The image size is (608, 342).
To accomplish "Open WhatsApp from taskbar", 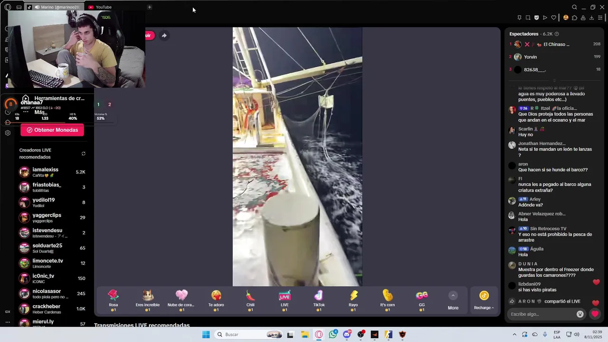I will [x=333, y=334].
